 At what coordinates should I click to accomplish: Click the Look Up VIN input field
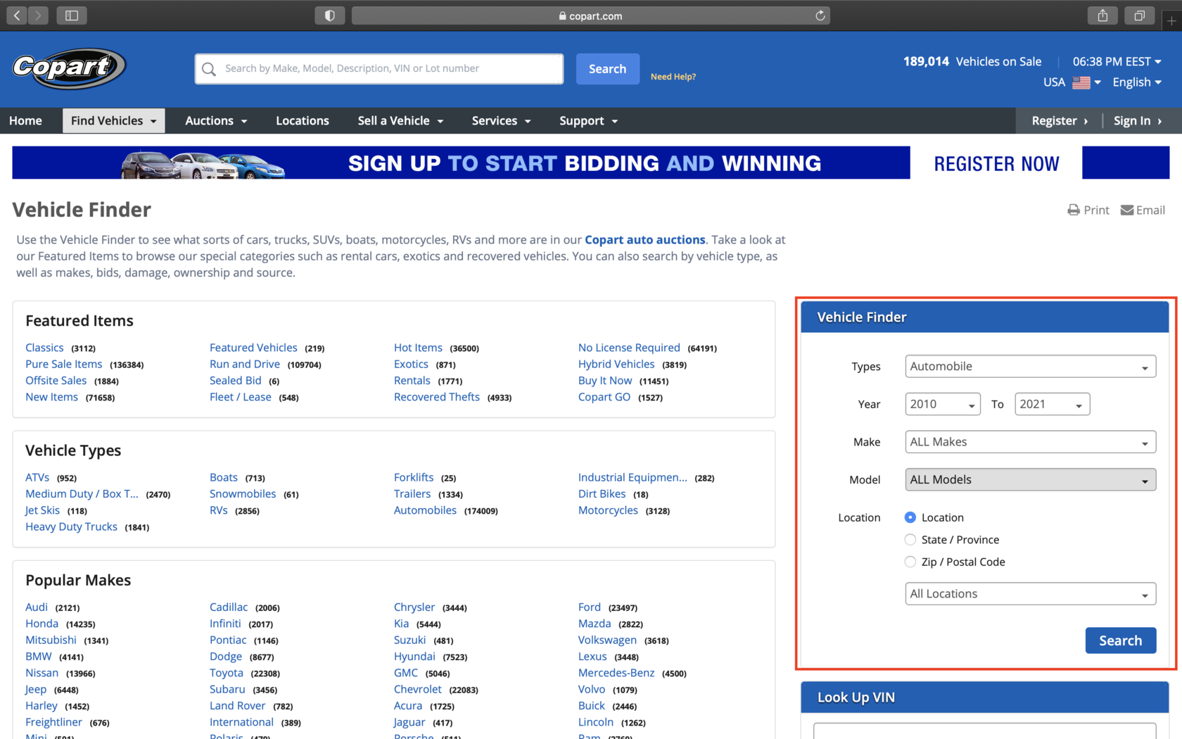[985, 731]
